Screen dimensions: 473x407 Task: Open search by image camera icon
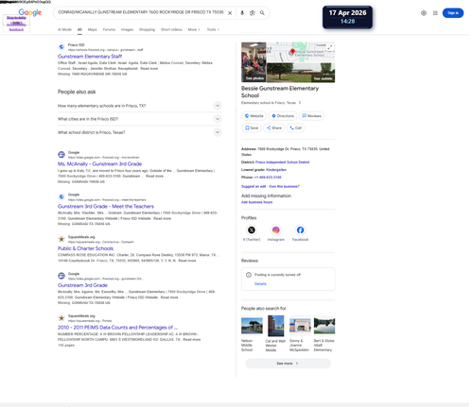(x=253, y=13)
